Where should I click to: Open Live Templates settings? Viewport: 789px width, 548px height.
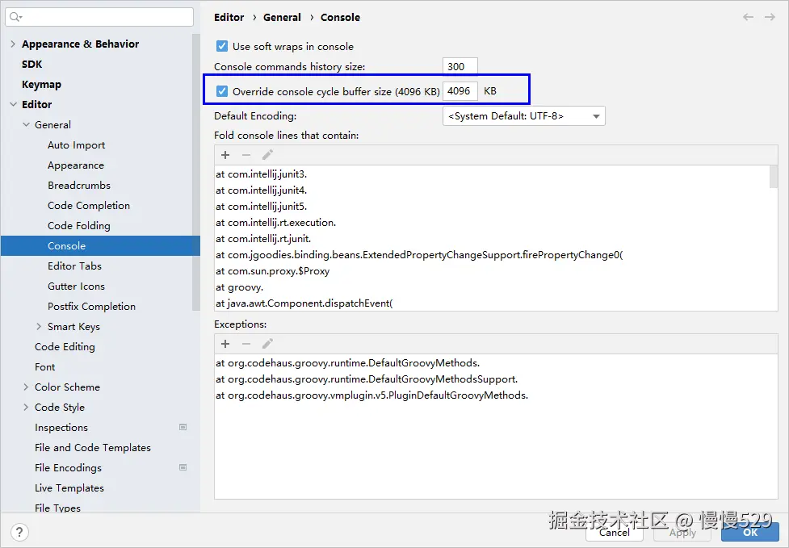pyautogui.click(x=69, y=487)
